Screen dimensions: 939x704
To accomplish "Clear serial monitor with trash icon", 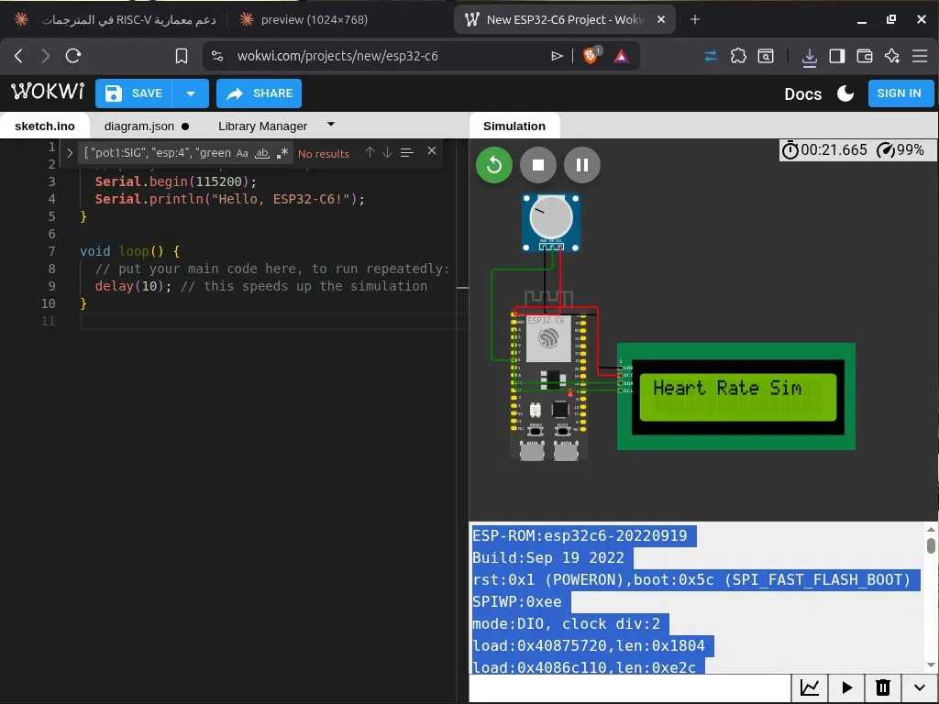I will coord(883,687).
